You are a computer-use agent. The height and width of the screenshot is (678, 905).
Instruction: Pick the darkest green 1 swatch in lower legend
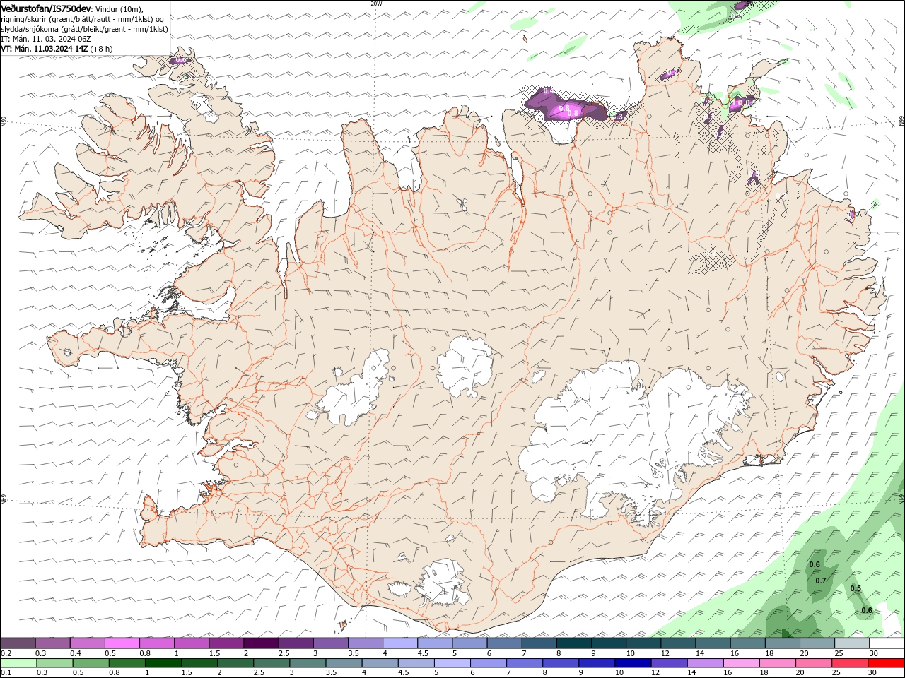pos(163,663)
